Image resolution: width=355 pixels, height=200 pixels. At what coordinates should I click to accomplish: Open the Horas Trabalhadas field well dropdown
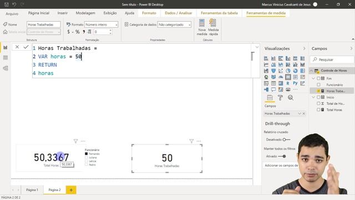point(300,113)
